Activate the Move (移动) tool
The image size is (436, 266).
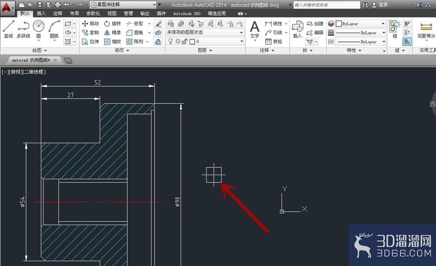point(90,24)
